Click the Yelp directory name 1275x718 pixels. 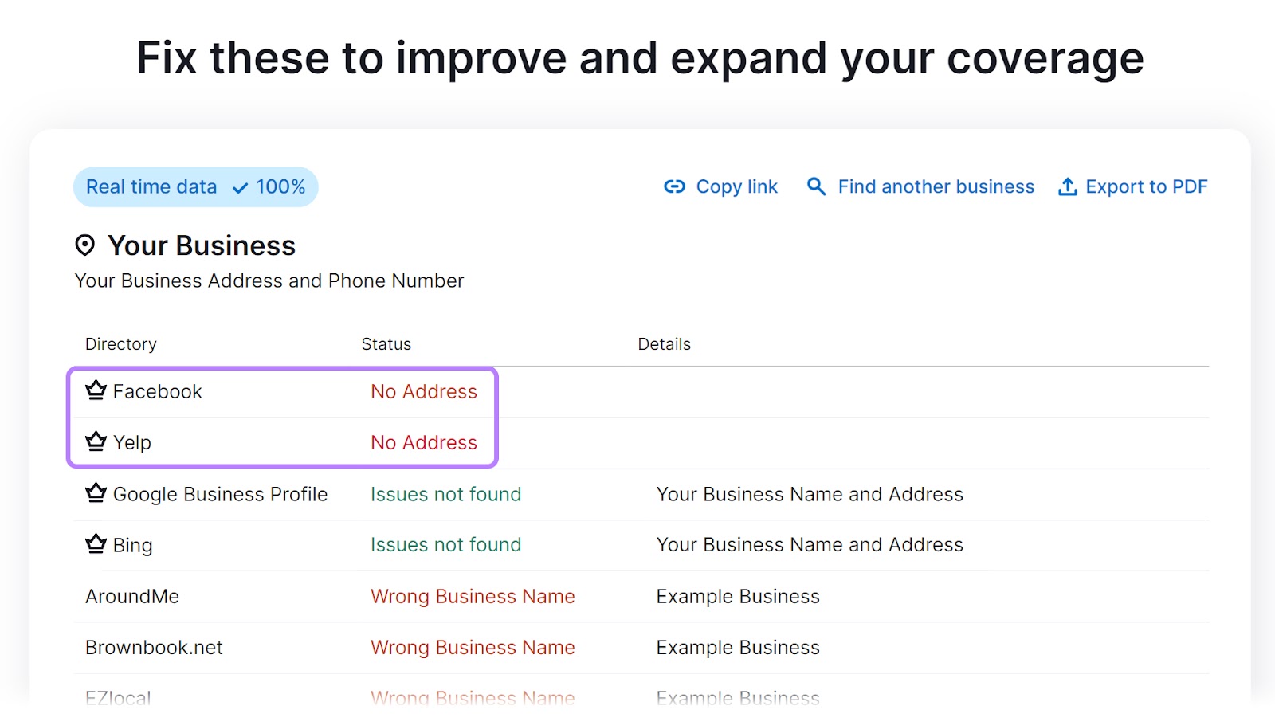pos(132,443)
